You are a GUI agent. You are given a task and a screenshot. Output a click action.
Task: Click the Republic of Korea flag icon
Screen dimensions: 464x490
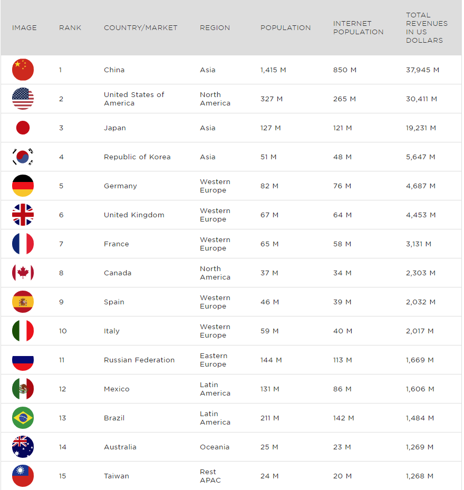(23, 157)
